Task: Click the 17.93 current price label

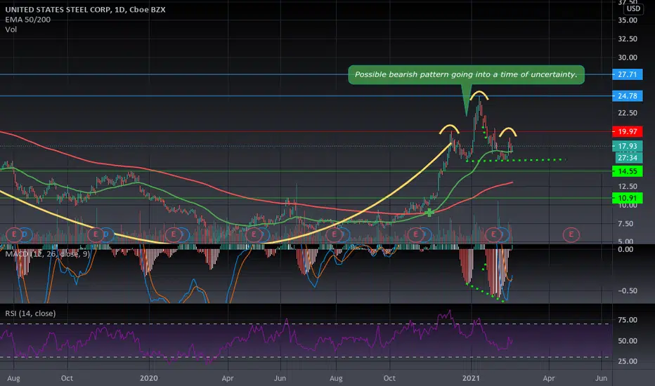Action: [x=628, y=146]
